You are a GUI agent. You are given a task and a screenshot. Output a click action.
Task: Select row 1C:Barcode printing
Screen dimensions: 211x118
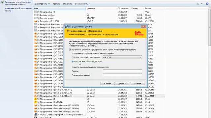coord(99,15)
